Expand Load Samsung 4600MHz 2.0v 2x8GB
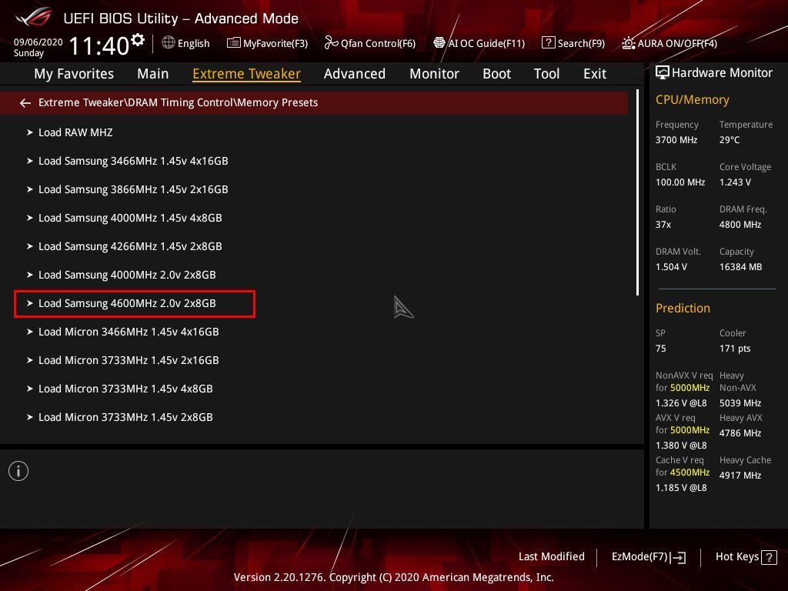 tap(135, 303)
